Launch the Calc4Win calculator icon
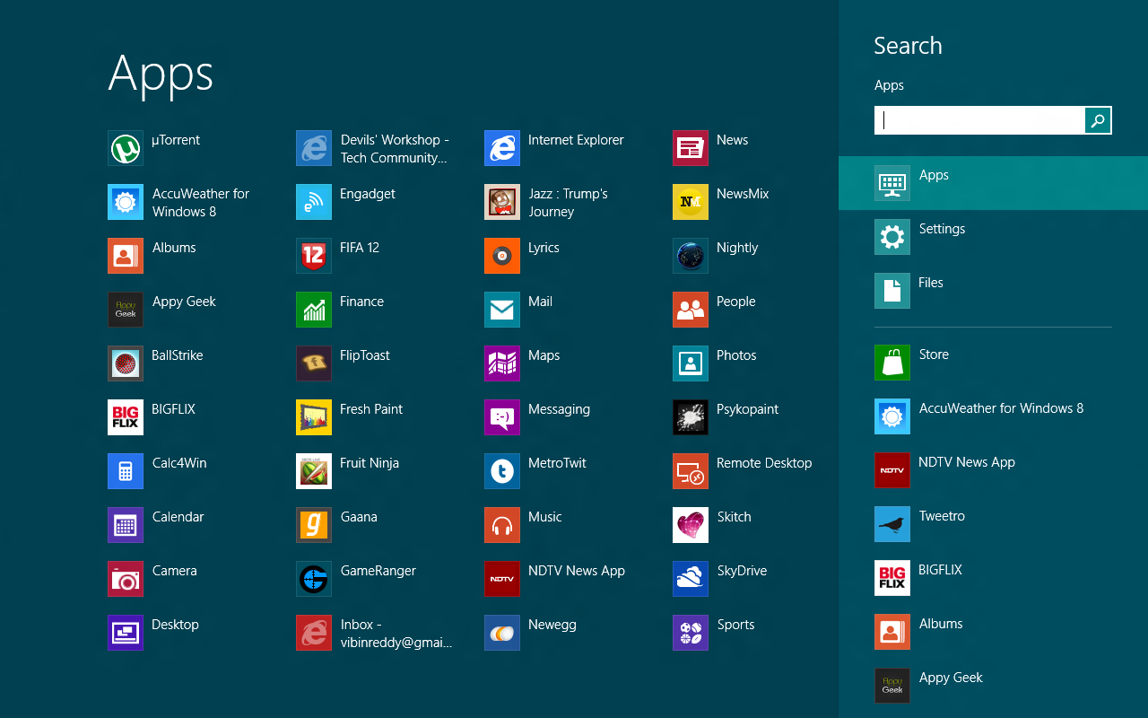The image size is (1148, 718). pyautogui.click(x=126, y=471)
